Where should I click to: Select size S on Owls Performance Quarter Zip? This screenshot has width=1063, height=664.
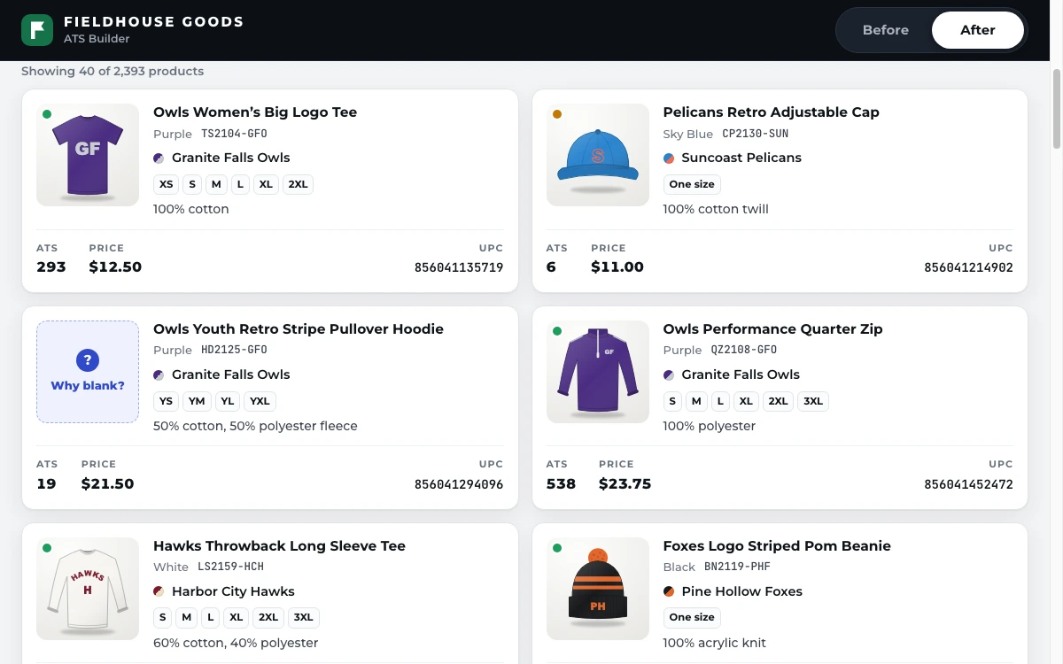pyautogui.click(x=672, y=401)
